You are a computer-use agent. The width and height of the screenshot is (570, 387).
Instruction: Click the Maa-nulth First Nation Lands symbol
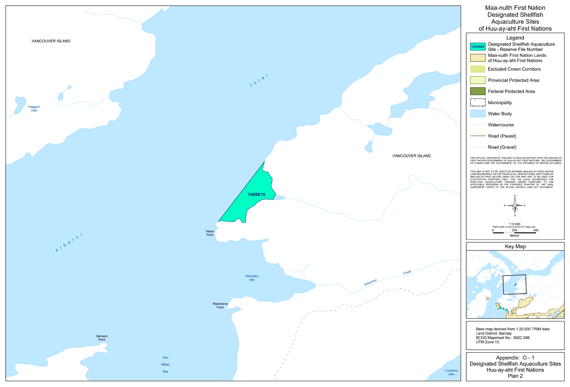click(x=478, y=58)
